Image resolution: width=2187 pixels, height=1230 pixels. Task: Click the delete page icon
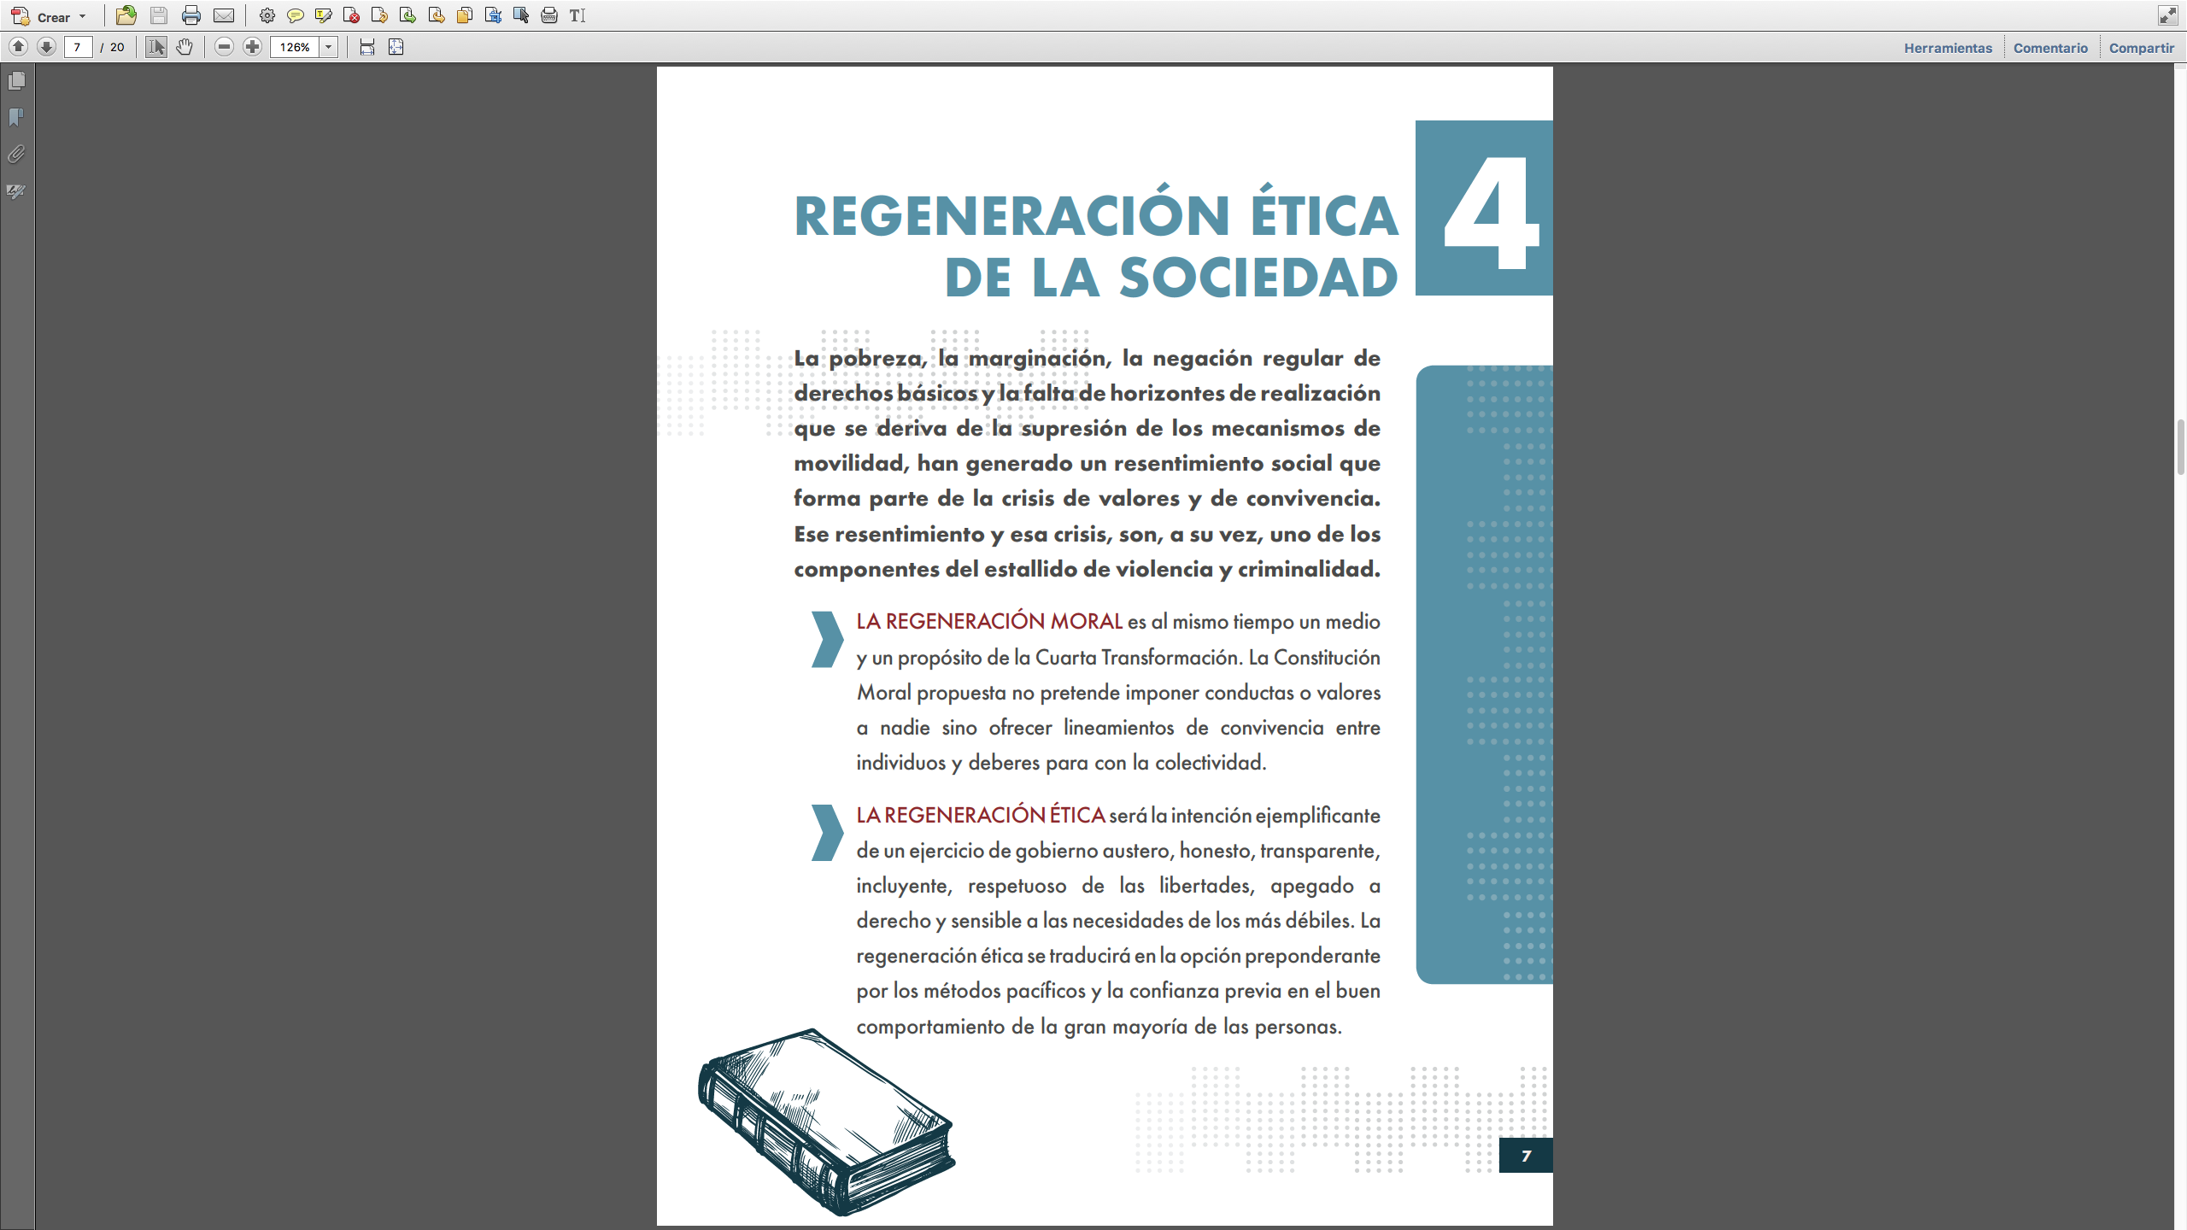point(351,15)
